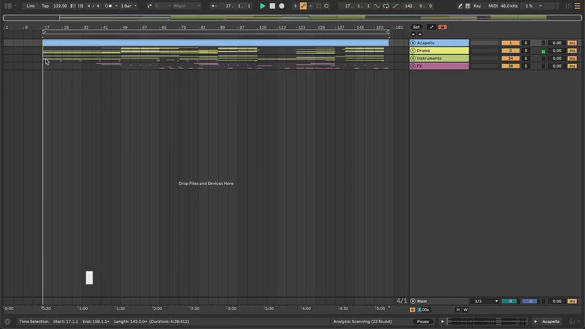Open the quantization 1 Bar dropdown
Viewport: 585px width, 329px height.
click(128, 6)
